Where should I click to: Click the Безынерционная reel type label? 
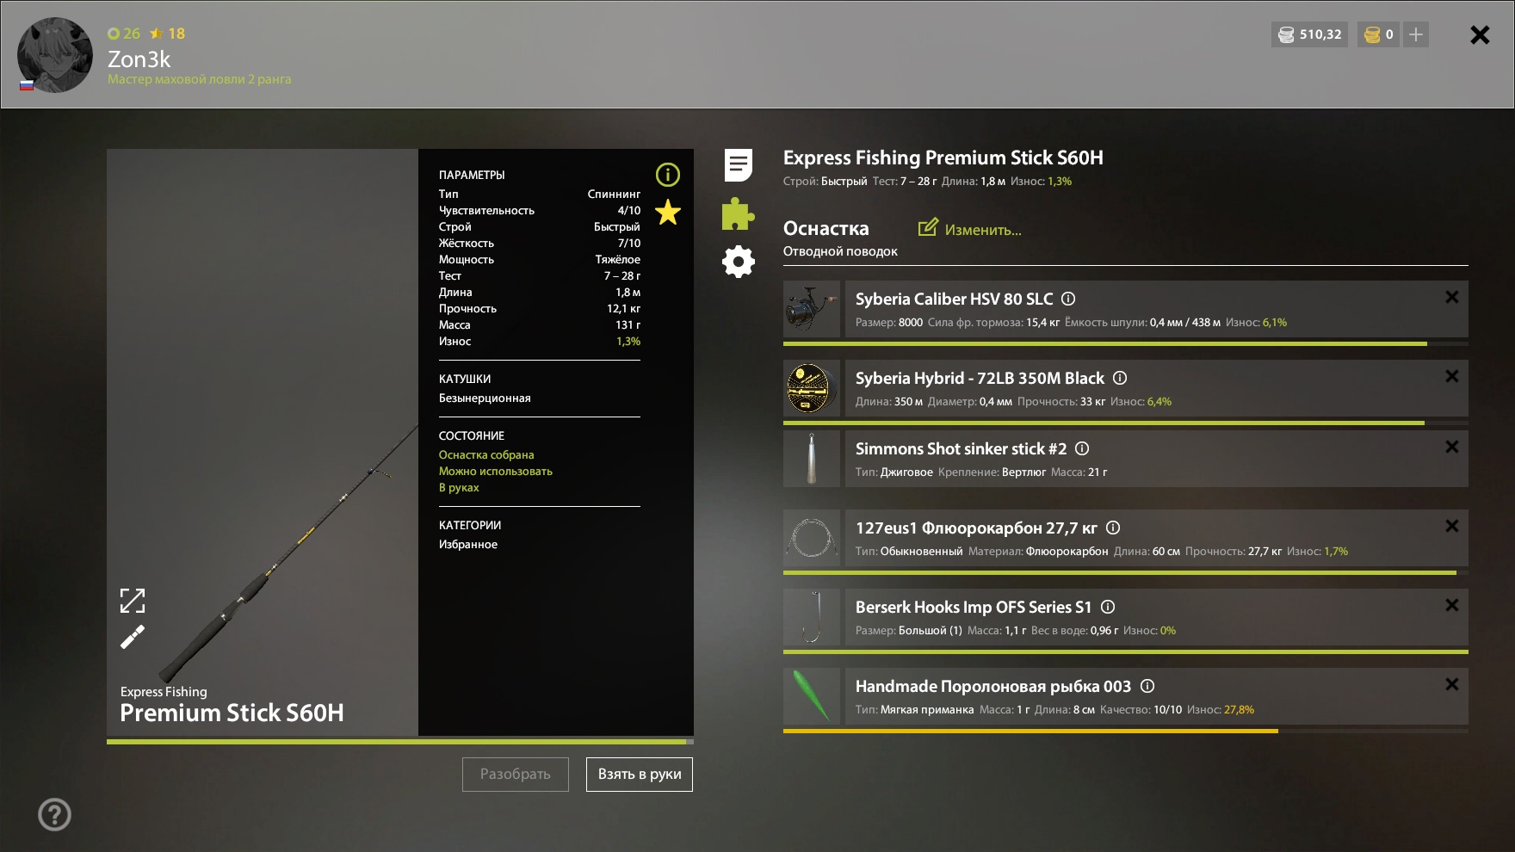pos(485,398)
